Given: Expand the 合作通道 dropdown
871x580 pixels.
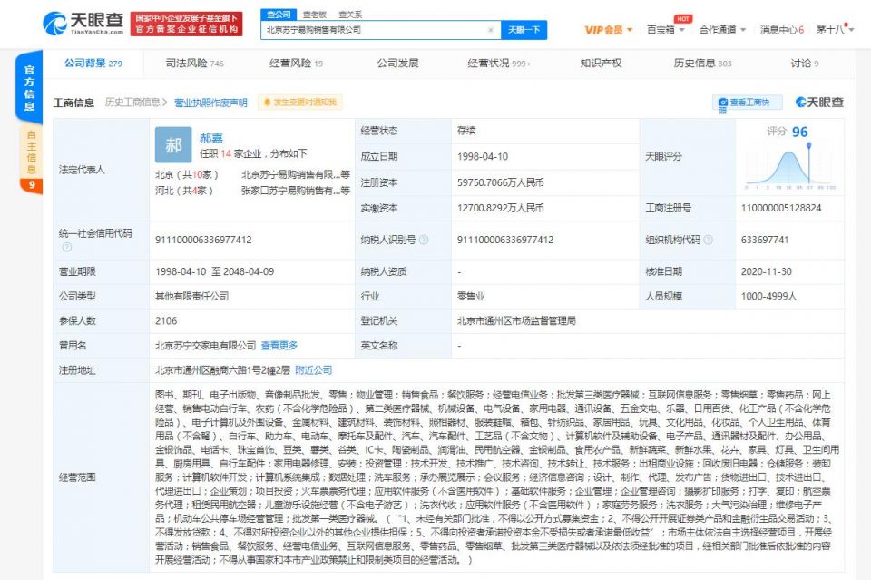Looking at the screenshot, I should click(x=722, y=30).
